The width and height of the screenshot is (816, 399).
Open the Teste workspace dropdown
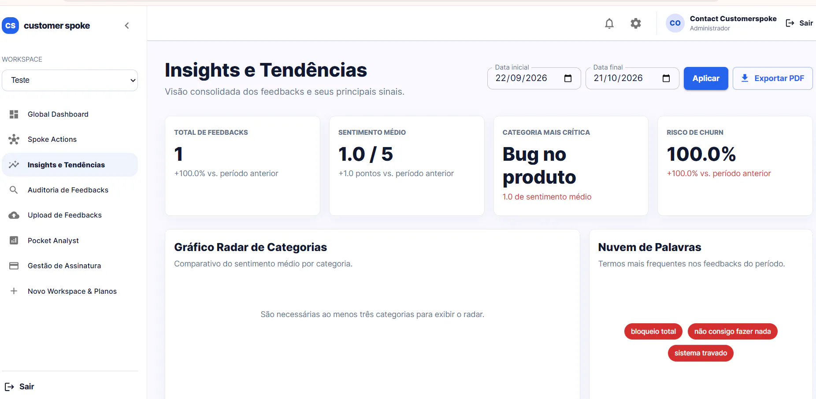pos(70,80)
